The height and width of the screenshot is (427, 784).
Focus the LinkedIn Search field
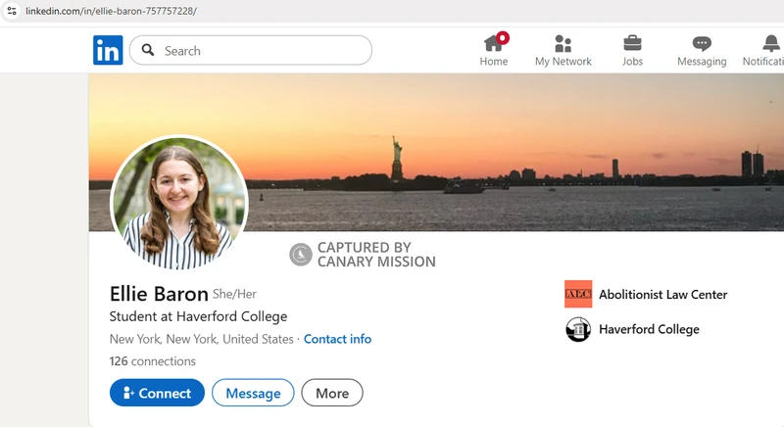coord(251,50)
